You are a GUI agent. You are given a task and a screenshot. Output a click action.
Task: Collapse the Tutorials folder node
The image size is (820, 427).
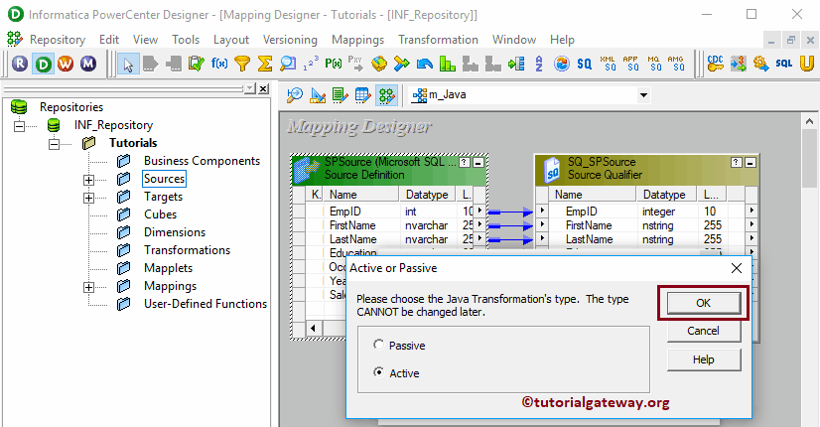[54, 143]
